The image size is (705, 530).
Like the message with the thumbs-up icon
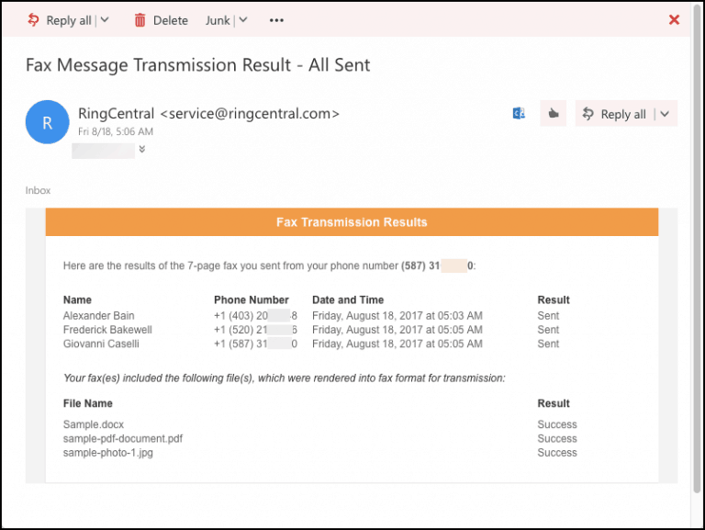553,114
